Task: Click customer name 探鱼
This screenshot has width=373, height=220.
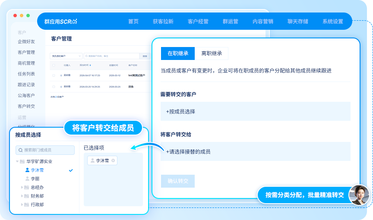Action: point(131,87)
